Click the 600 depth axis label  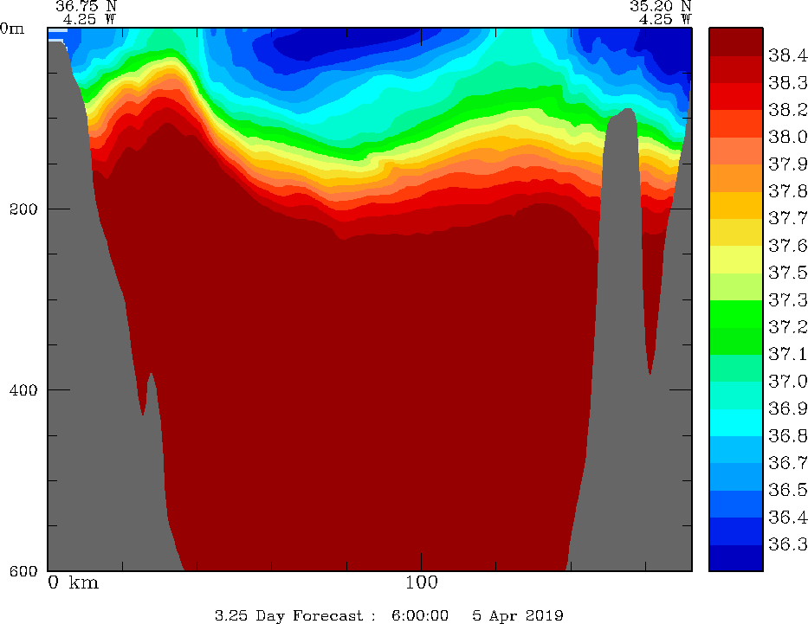coord(27,570)
